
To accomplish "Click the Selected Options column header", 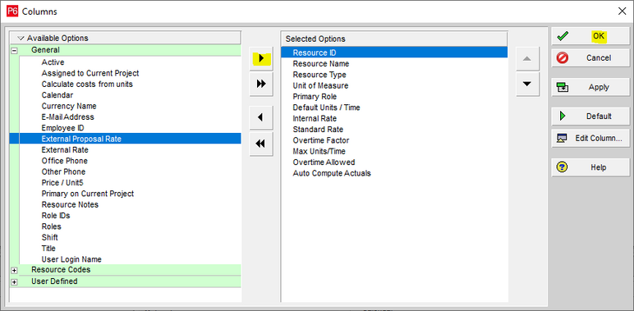I will pos(394,39).
